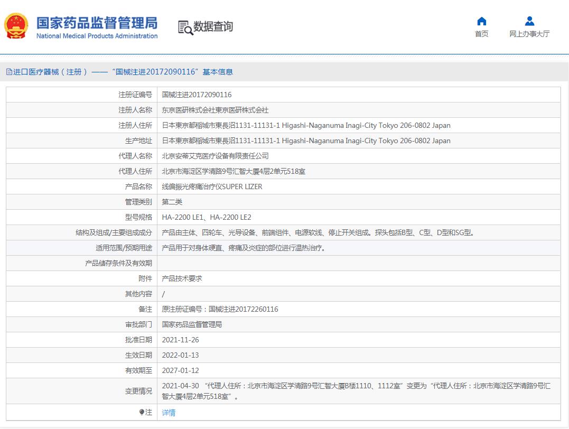Click the 有效期至 row label
569x429 pixels.
(x=138, y=370)
